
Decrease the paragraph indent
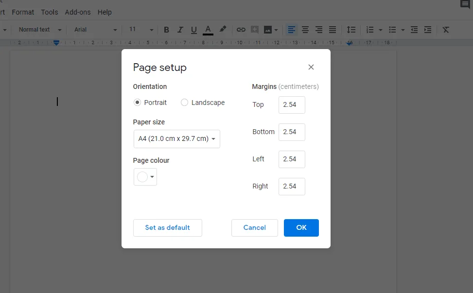414,30
